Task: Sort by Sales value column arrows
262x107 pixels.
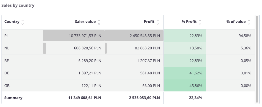Action: click(x=99, y=22)
